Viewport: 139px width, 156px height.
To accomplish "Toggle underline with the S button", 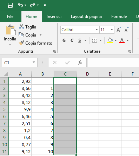I will [80, 40].
